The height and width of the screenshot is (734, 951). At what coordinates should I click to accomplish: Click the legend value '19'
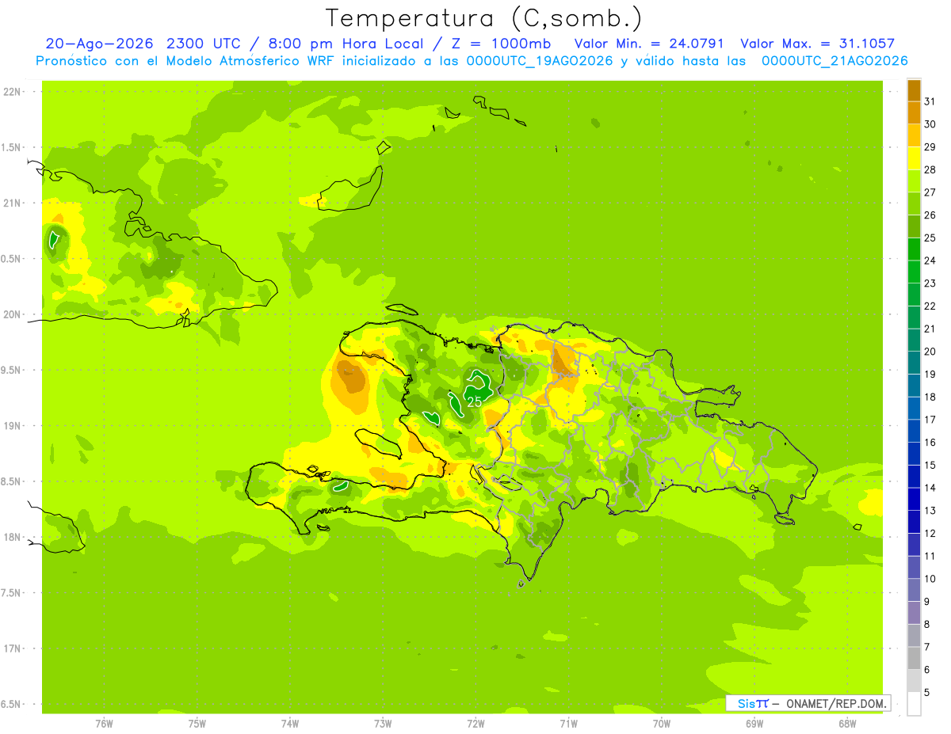coord(930,375)
